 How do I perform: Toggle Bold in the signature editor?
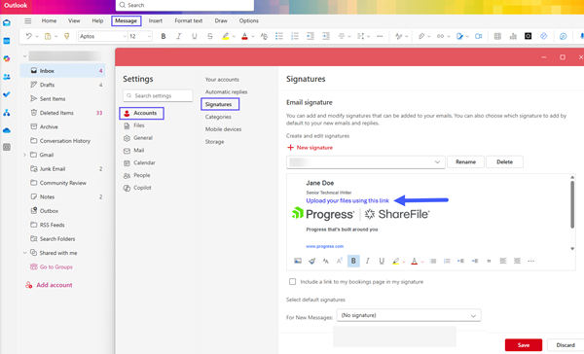coord(353,261)
